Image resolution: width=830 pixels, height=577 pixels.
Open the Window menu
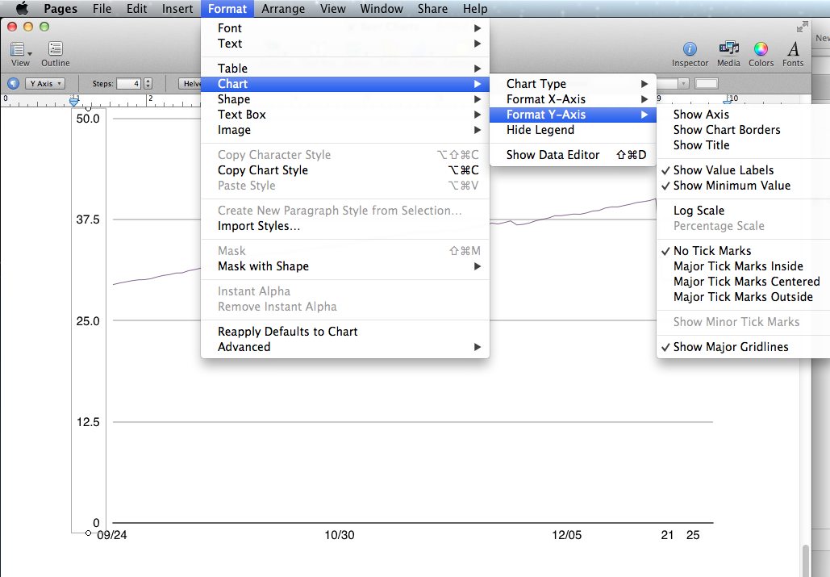click(382, 8)
